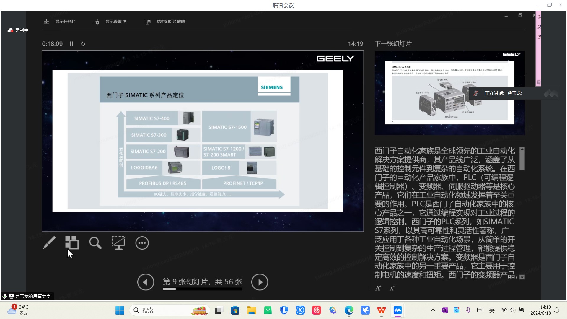The image size is (567, 319).
Task: Increase the notes text size
Action: point(378,288)
